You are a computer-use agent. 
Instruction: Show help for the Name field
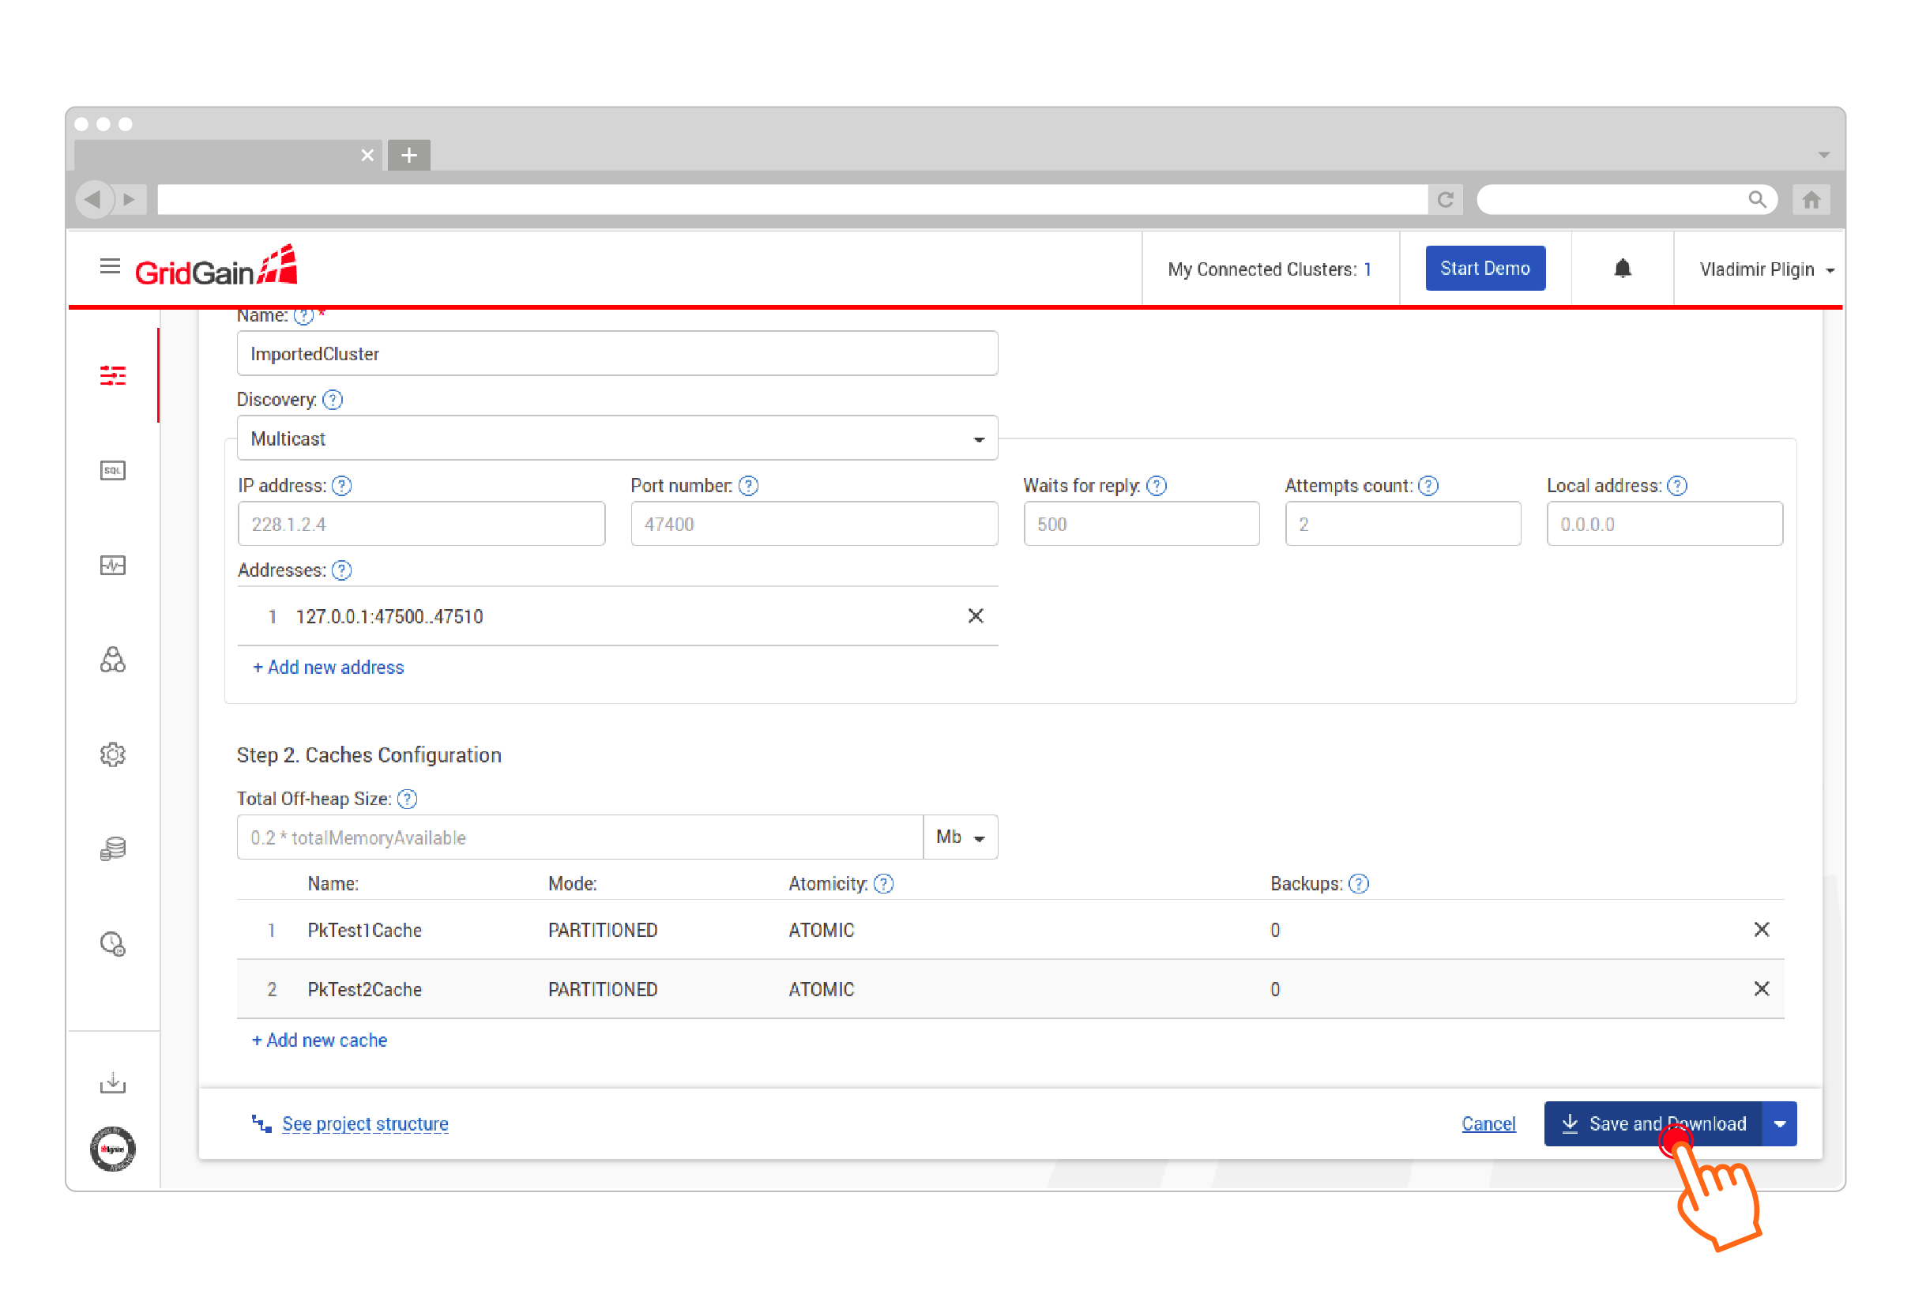tap(303, 316)
